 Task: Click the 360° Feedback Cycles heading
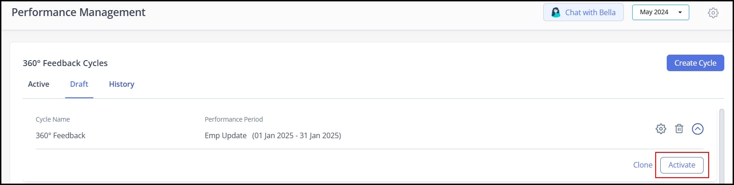point(65,63)
